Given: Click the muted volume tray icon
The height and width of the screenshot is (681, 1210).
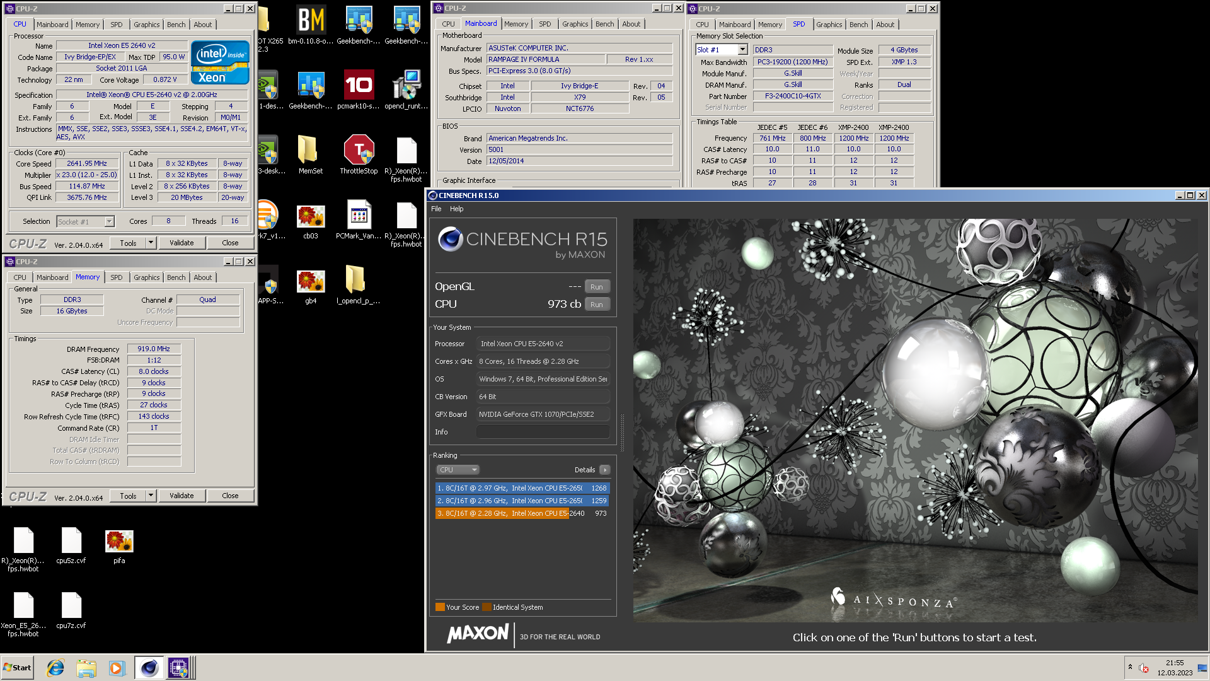Looking at the screenshot, I should pyautogui.click(x=1144, y=668).
